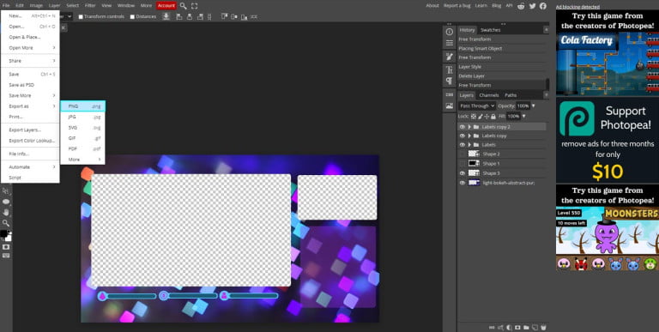
Task: Enable Distances checkbox
Action: 132,17
